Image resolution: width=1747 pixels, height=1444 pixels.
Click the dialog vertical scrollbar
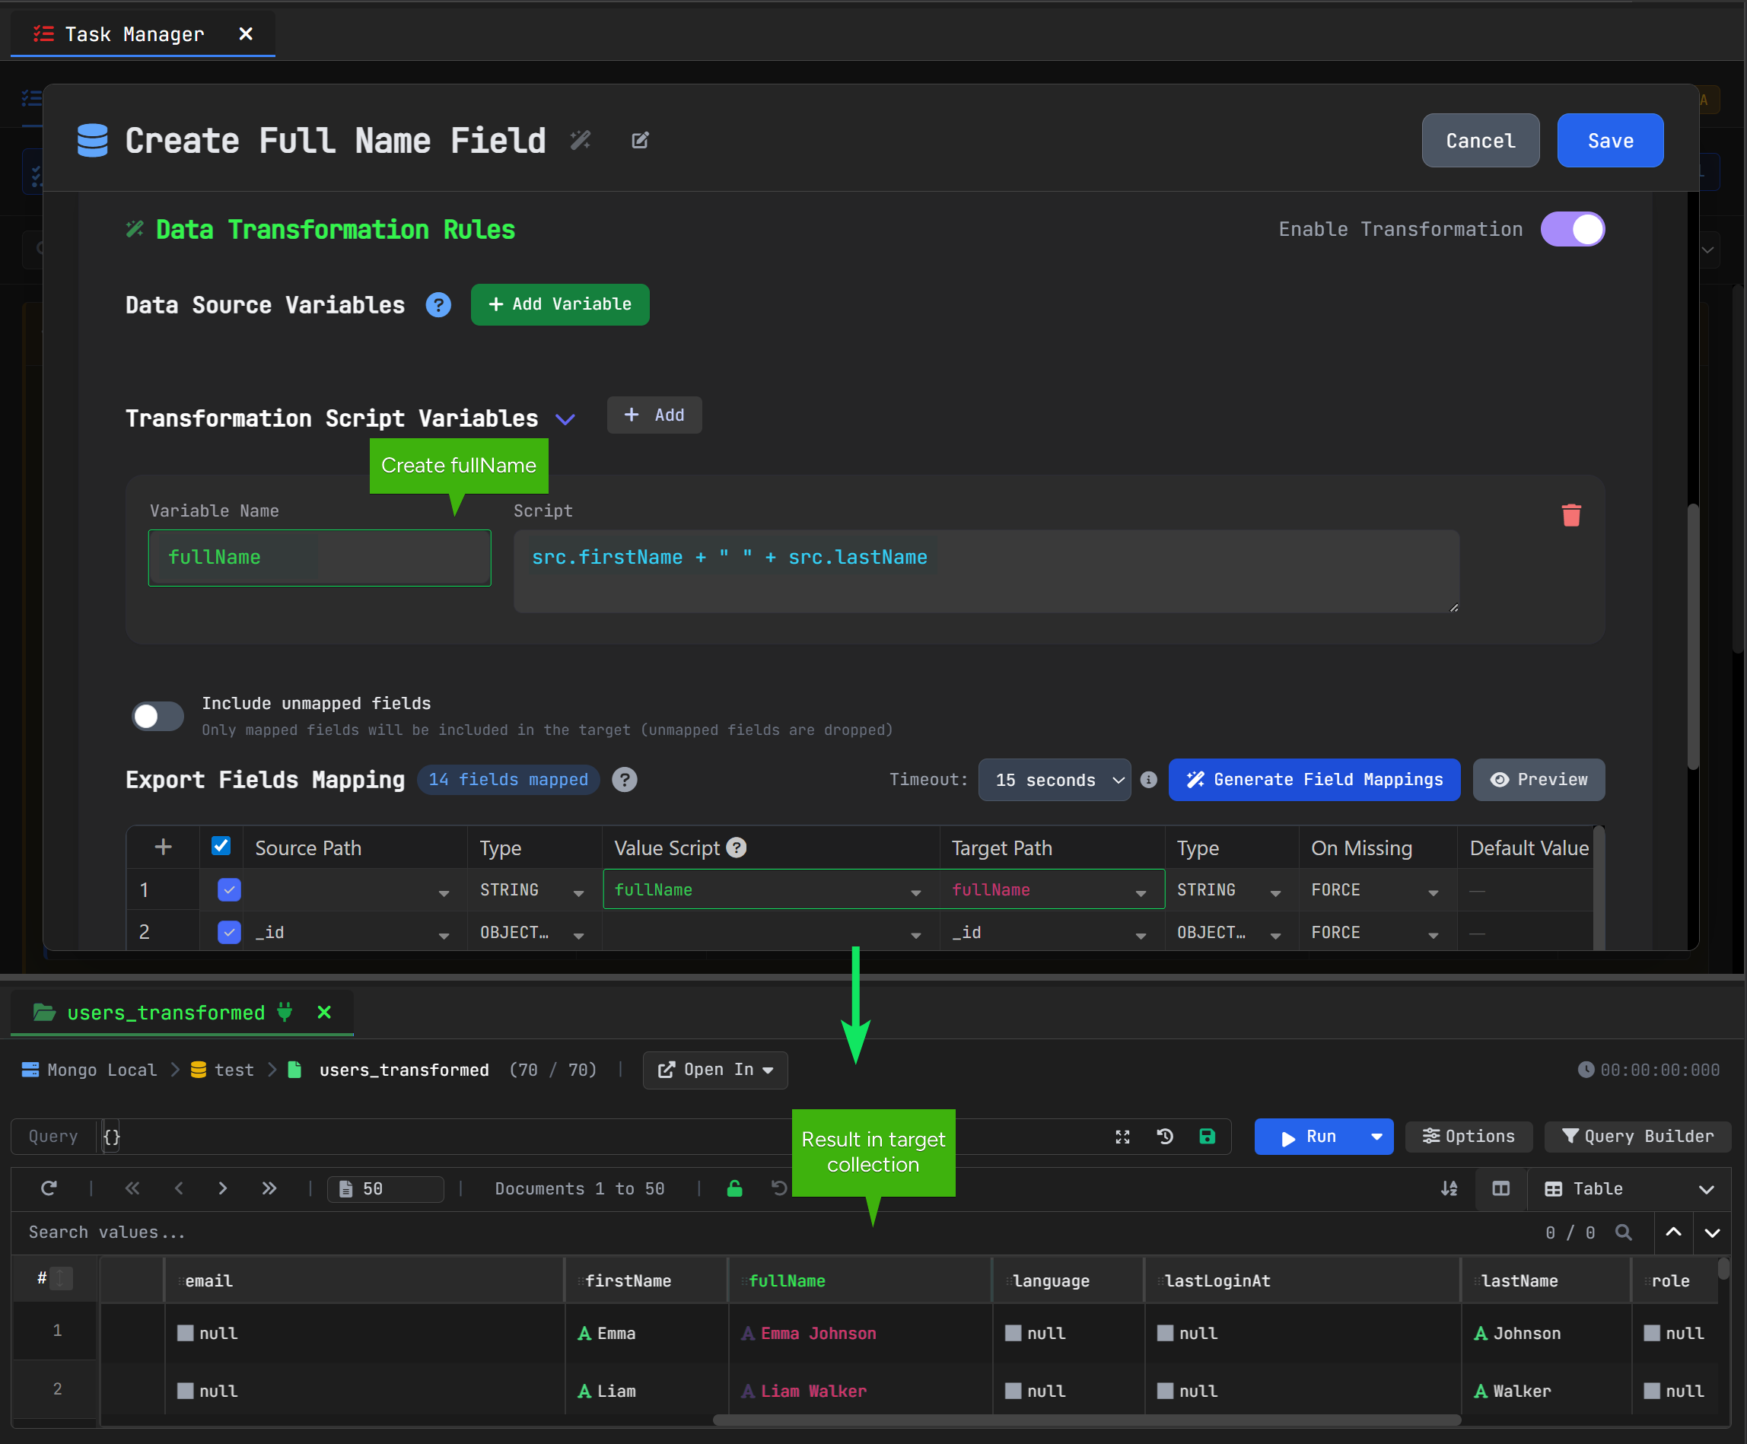pyautogui.click(x=1691, y=636)
